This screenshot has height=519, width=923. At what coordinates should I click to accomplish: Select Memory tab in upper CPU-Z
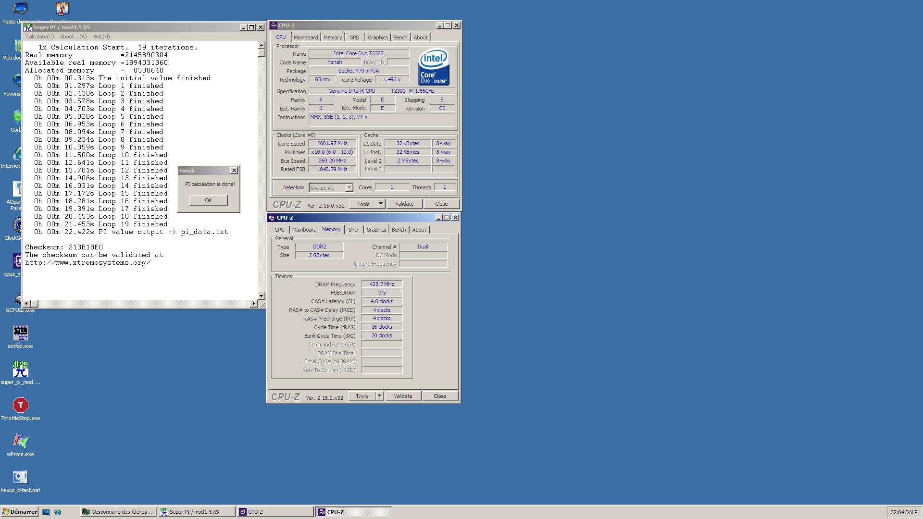333,37
